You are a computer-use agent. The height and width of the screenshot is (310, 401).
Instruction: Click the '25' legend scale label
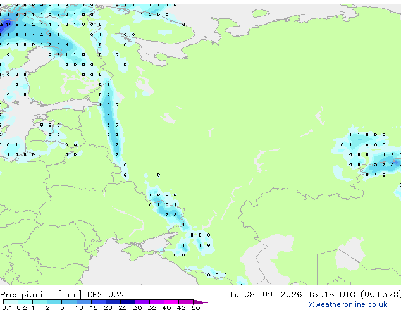[x=123, y=307]
